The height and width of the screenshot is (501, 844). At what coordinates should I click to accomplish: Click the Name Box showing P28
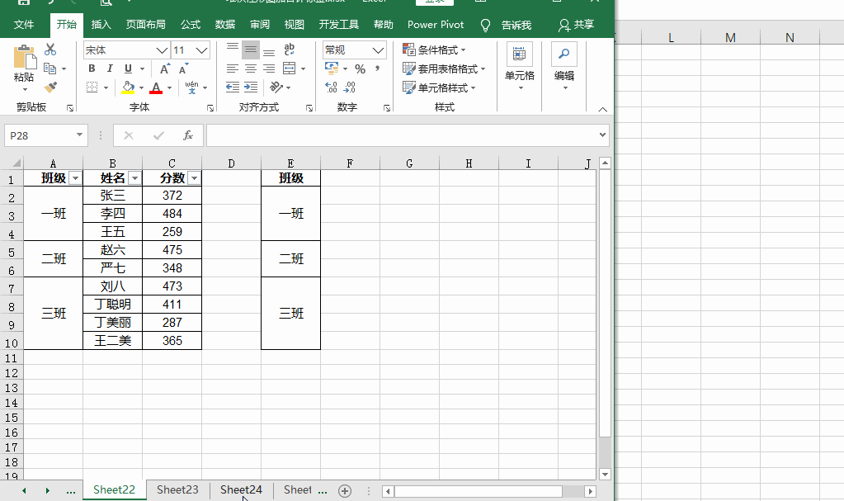pyautogui.click(x=46, y=135)
